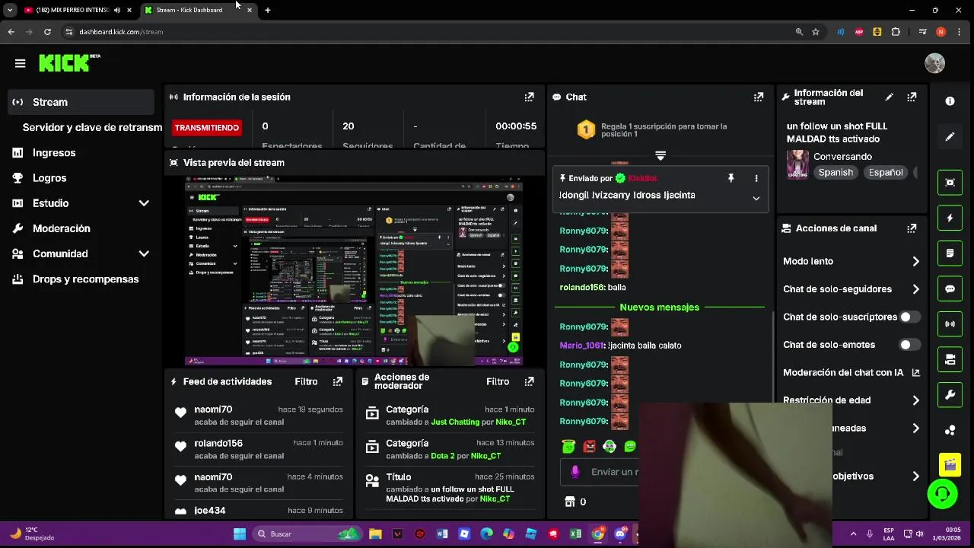Click rolando156 in Feed de actividades
974x548 pixels.
click(218, 443)
